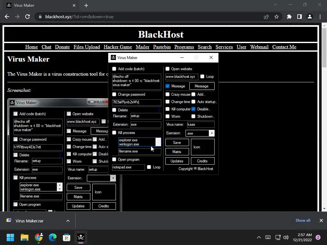Close the Virus Maker browser tab
Viewport: 327px width, 245px height.
pos(74,5)
